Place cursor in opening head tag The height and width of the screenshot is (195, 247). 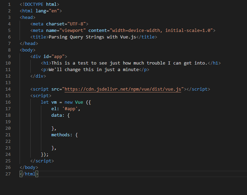(x=28, y=18)
